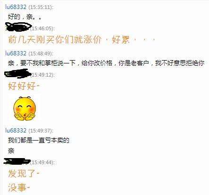
Task: Click the redacted username at 15:49:12
Action: click(18, 73)
